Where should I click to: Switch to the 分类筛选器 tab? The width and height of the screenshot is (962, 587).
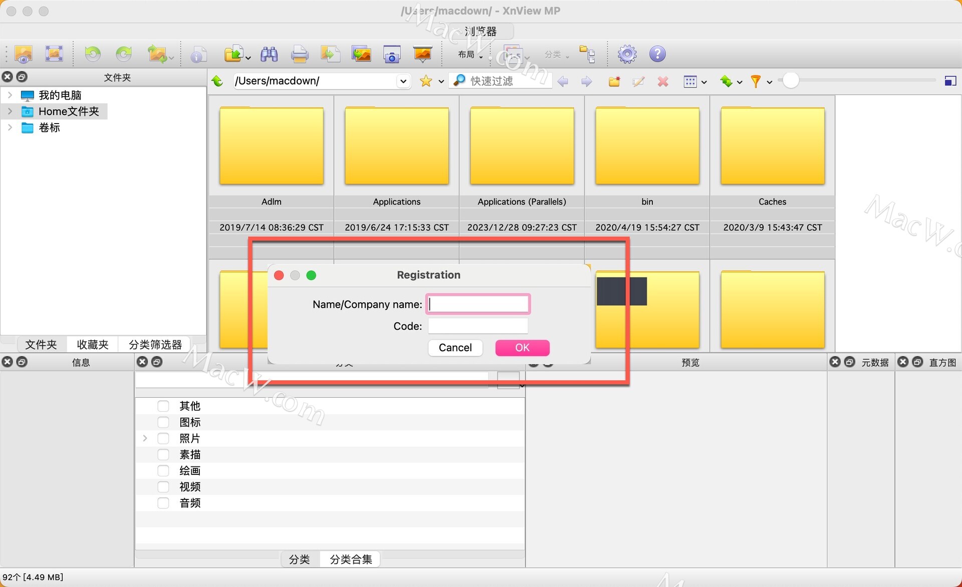tap(155, 344)
